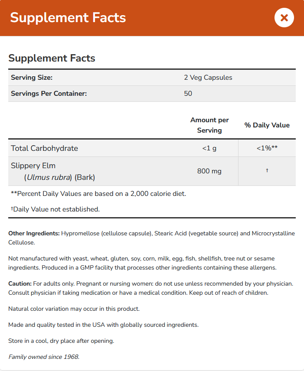304x371 pixels.
Task: Select the "Slippery Elm" ingredient name
Action: (x=33, y=166)
